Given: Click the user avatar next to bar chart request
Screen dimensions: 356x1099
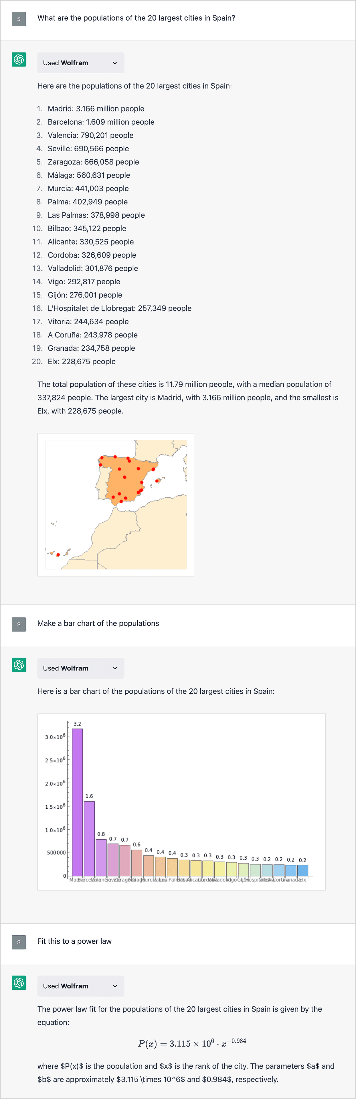Looking at the screenshot, I should [x=19, y=624].
